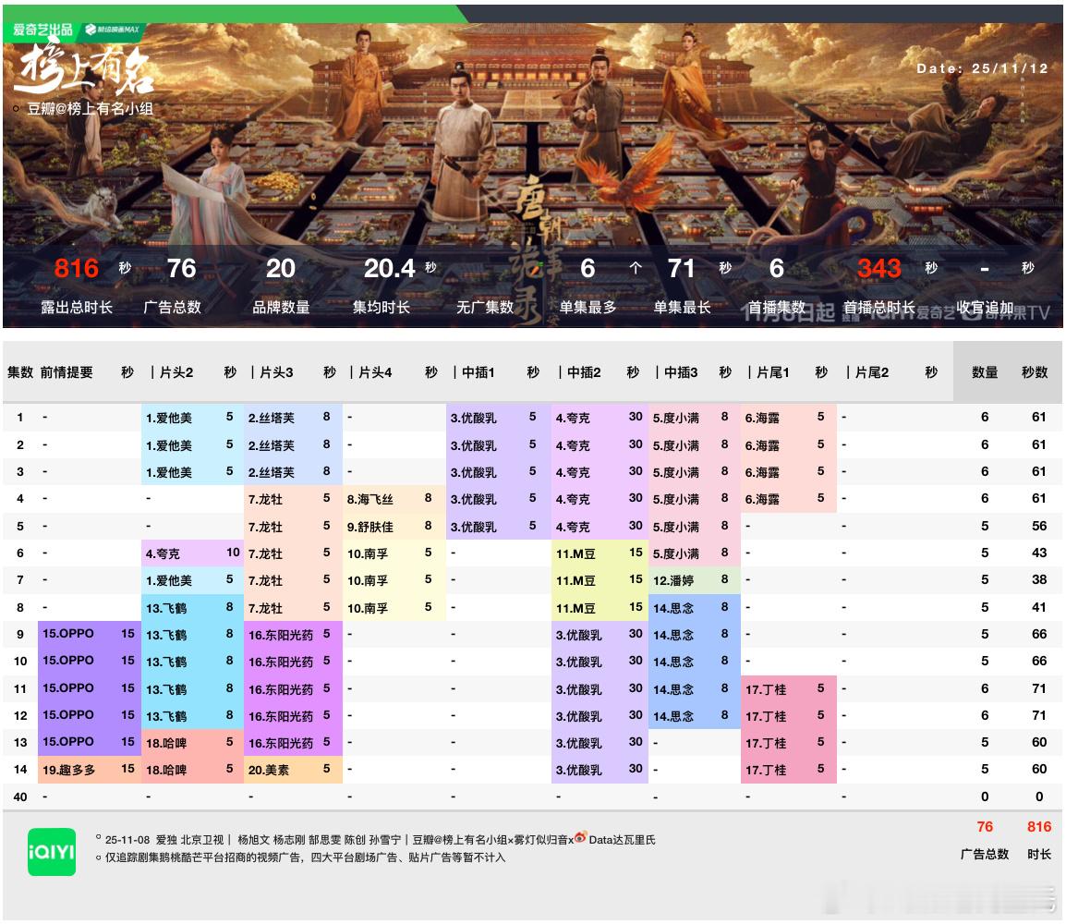This screenshot has width=1066, height=924.
Task: Select the red 343 premiere duration value
Action: [879, 269]
